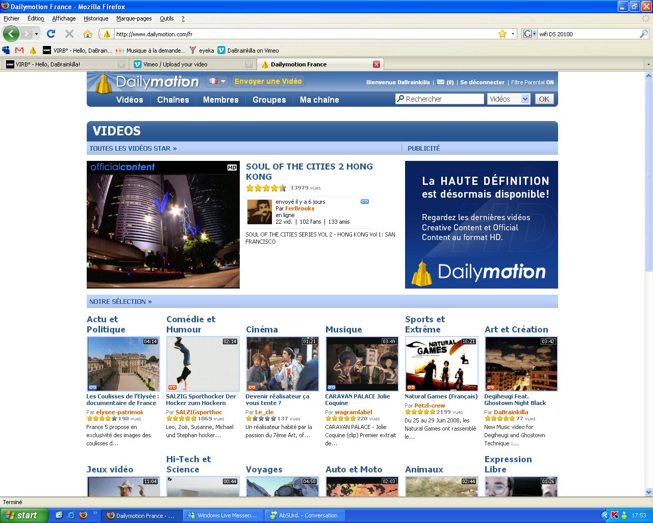Play the Hong Kong featured video thumbnail

pyautogui.click(x=163, y=225)
